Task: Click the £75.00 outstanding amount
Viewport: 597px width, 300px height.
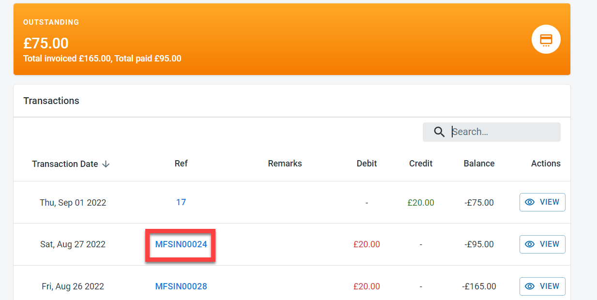Action: pos(46,44)
